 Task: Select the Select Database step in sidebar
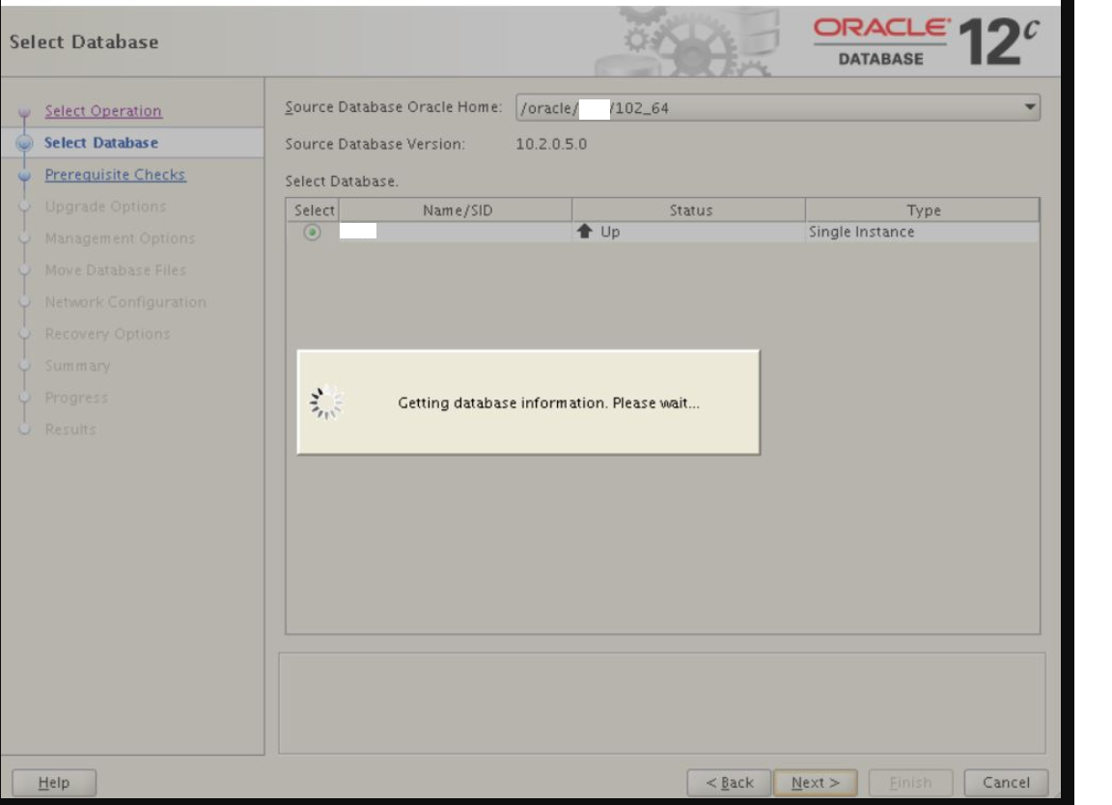(x=100, y=143)
